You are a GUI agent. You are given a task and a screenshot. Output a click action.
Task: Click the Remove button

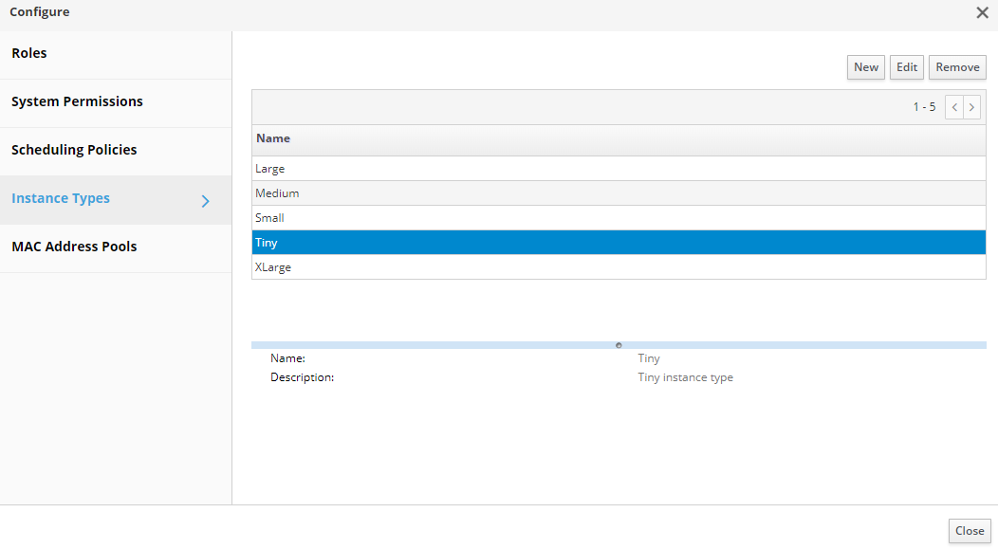coord(957,67)
